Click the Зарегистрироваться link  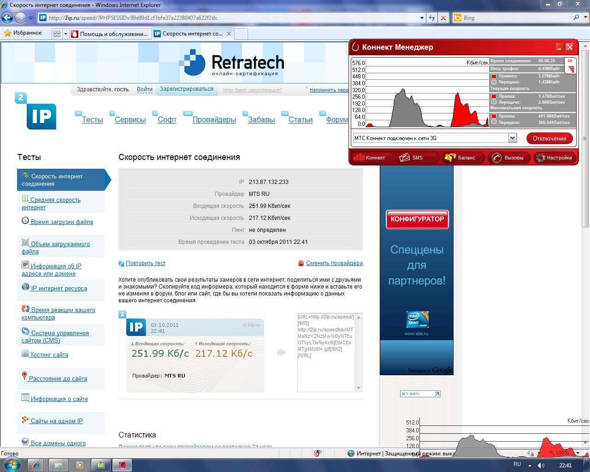(x=187, y=89)
